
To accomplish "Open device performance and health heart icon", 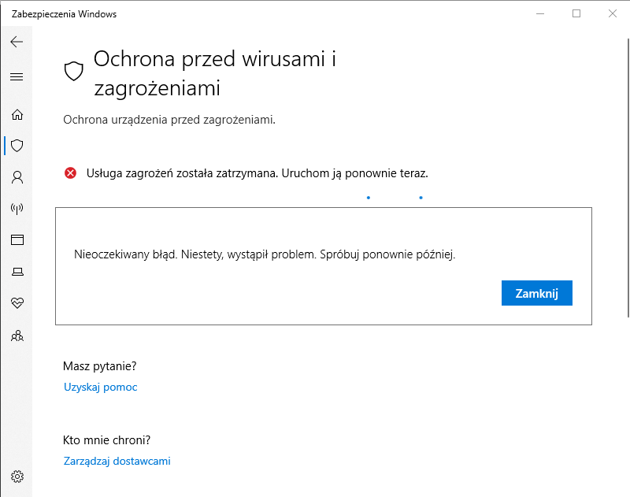I will pos(17,303).
